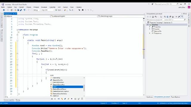The height and width of the screenshot is (107, 191).
Task: Toggle the blue structures filter in IntelliSense
Action: pyautogui.click(x=65, y=99)
